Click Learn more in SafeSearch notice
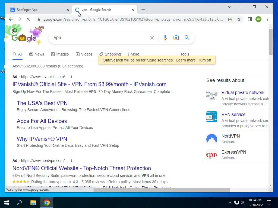This screenshot has height=208, width=278. 186,60
